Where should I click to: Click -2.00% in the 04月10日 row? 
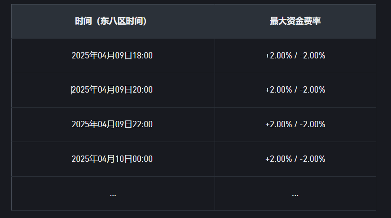point(312,159)
